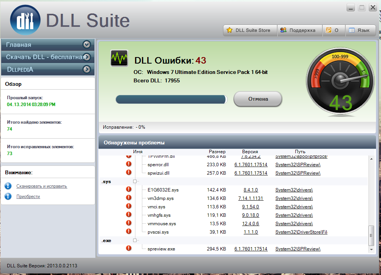Click the 142,4 KB size value
The width and height of the screenshot is (381, 275).
217,190
